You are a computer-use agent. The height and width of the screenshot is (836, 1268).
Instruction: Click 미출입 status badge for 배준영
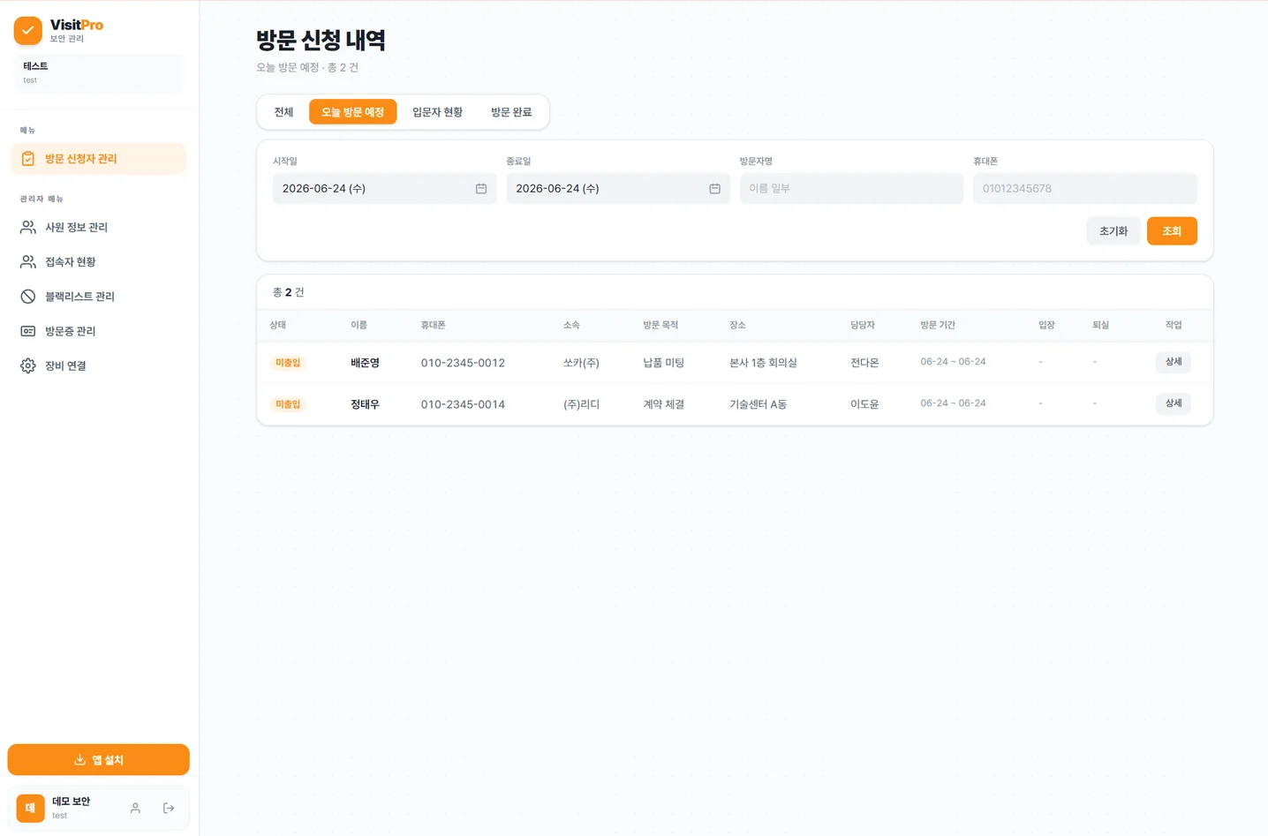[288, 363]
